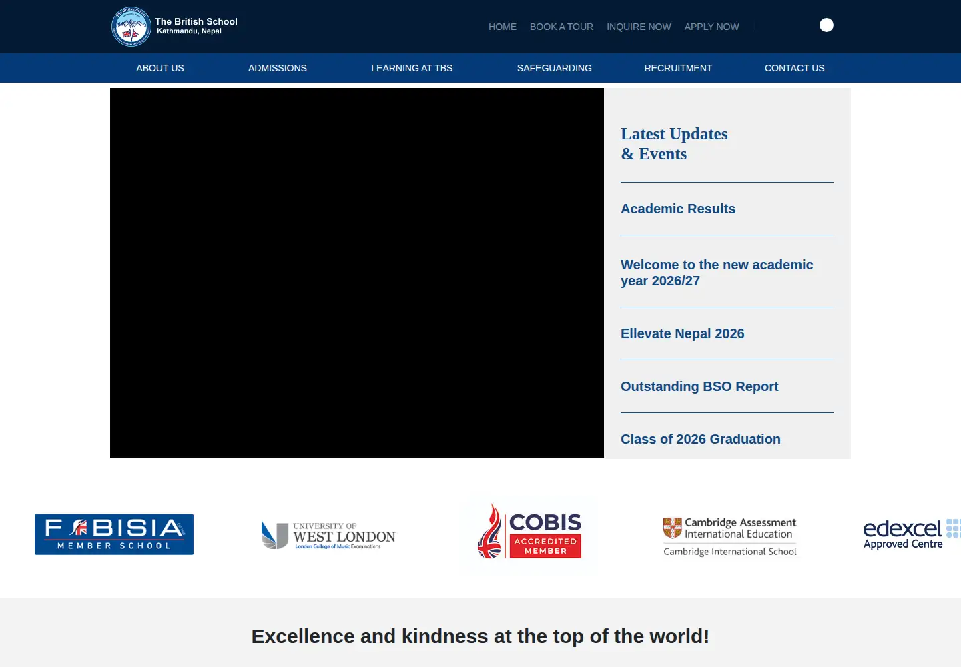Click the Latest Updates & Events heading

674,144
